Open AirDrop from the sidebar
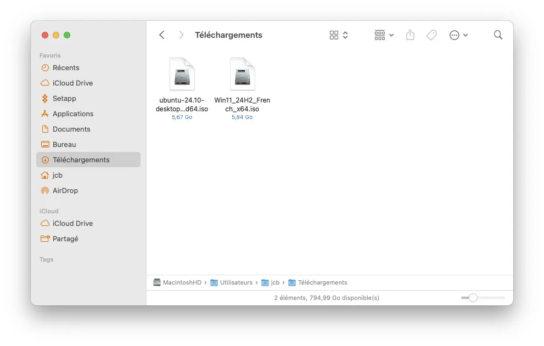Viewport: 544px width, 346px height. tap(64, 190)
